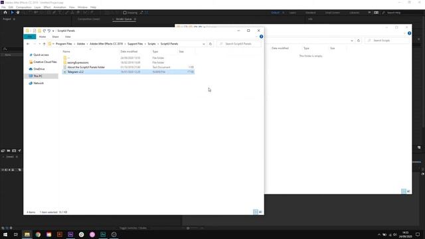The width and height of the screenshot is (425, 239).
Task: Select the After Effects Hand tool
Action: (18, 13)
